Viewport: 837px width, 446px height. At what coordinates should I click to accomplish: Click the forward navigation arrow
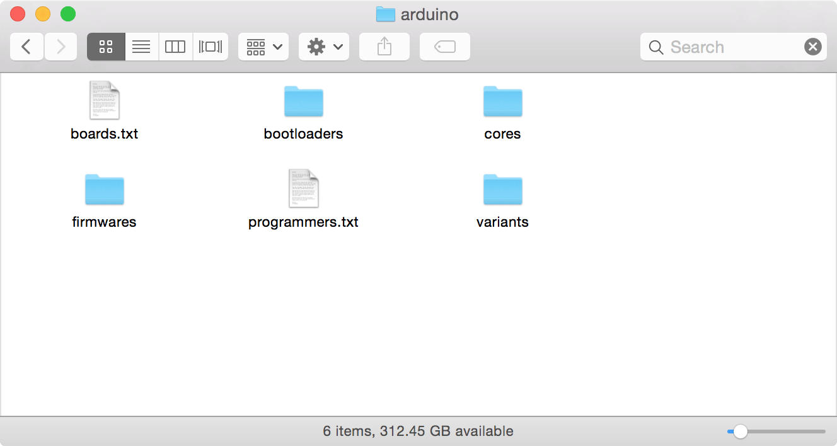61,46
